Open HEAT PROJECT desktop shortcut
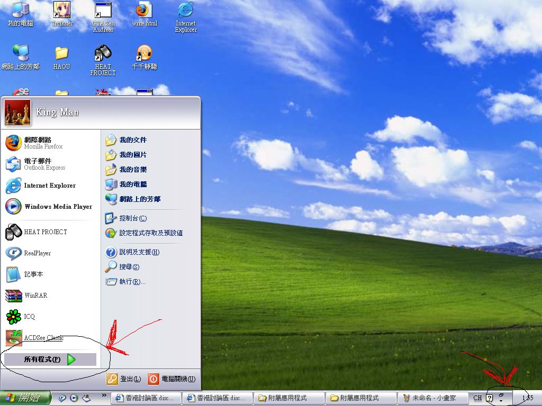542x406 pixels. [103, 60]
